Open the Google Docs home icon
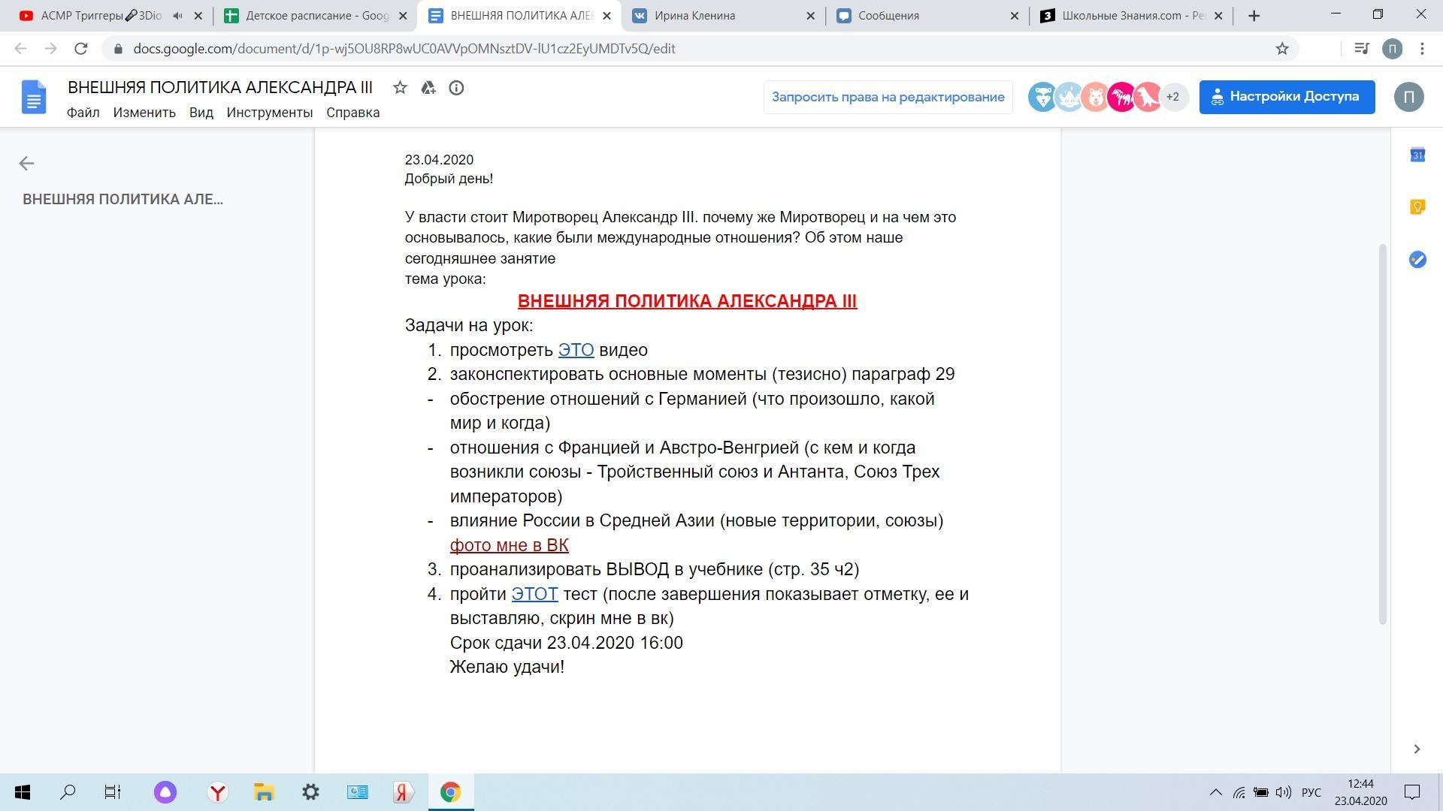Viewport: 1443px width, 811px height. click(x=34, y=97)
